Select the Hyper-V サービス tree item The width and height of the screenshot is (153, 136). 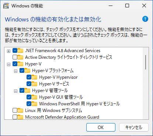[x=54, y=84]
